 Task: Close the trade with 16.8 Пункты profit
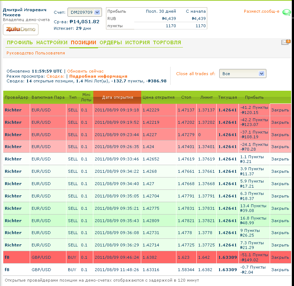pyautogui.click(x=280, y=221)
